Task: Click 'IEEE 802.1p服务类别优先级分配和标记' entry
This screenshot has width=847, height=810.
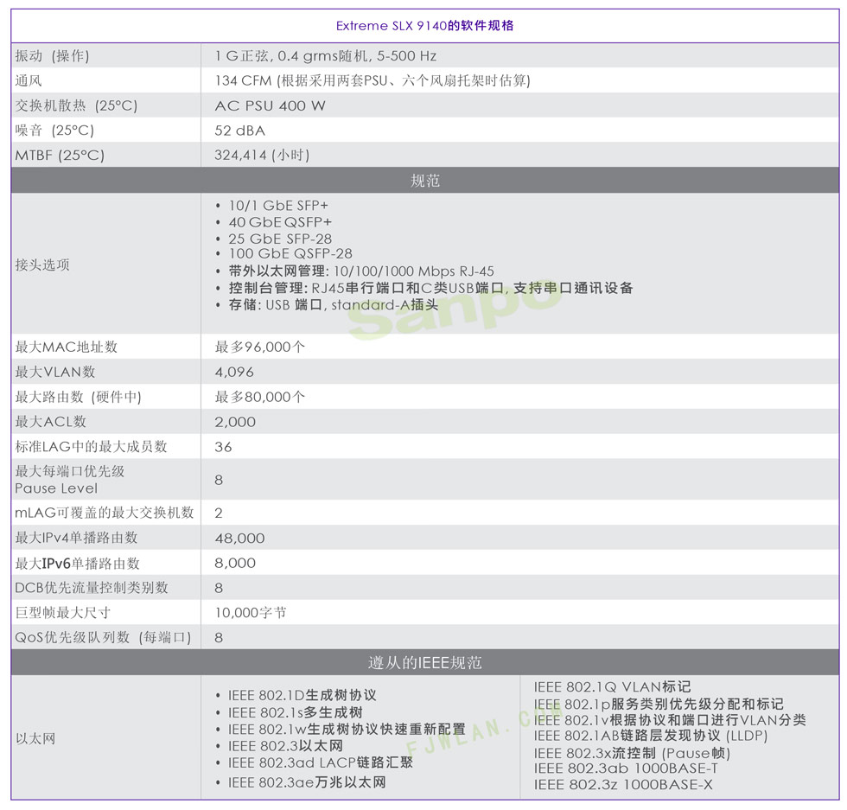Action: click(659, 704)
